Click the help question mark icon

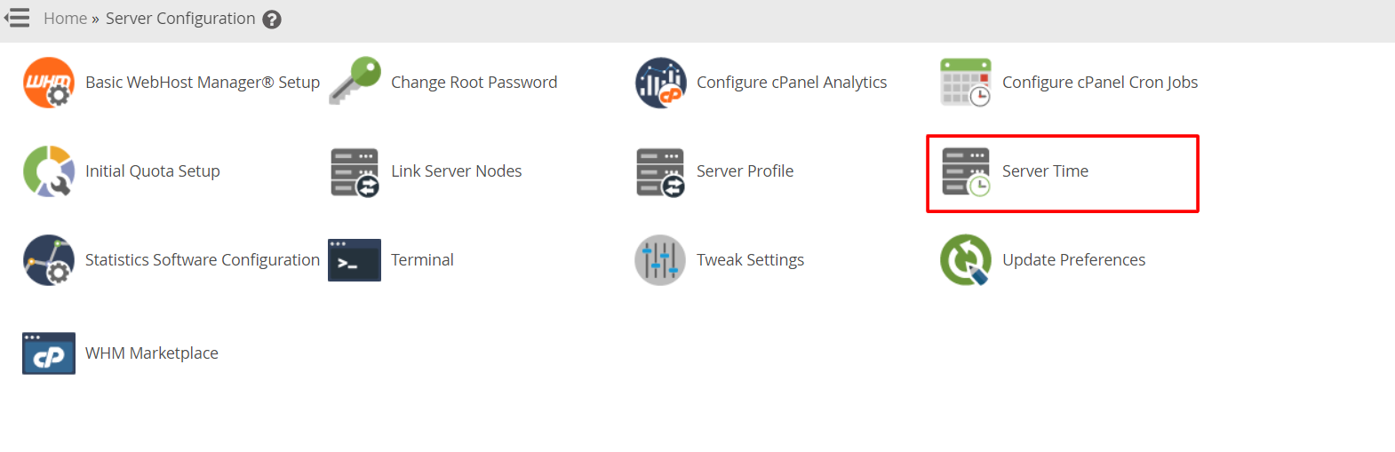(x=272, y=20)
